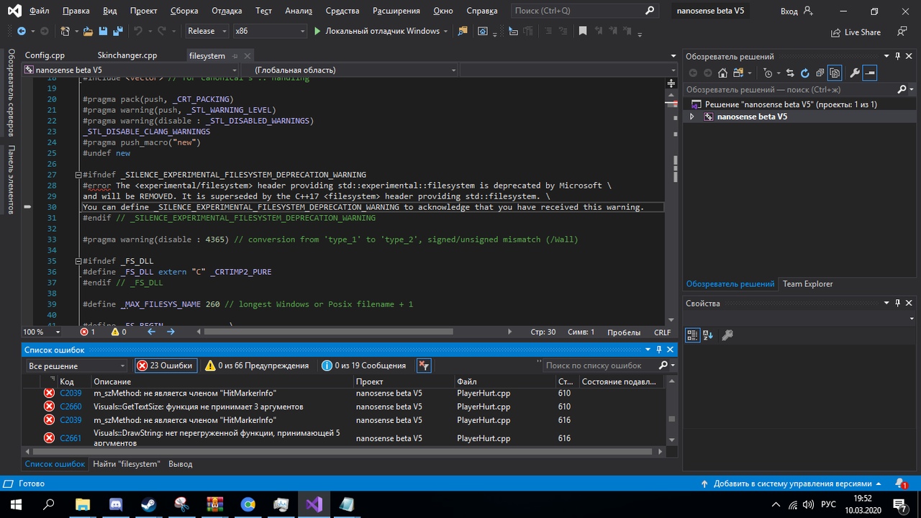Viewport: 921px width, 518px height.
Task: Switch to the Skinchanger.cpp tab
Action: pos(127,55)
